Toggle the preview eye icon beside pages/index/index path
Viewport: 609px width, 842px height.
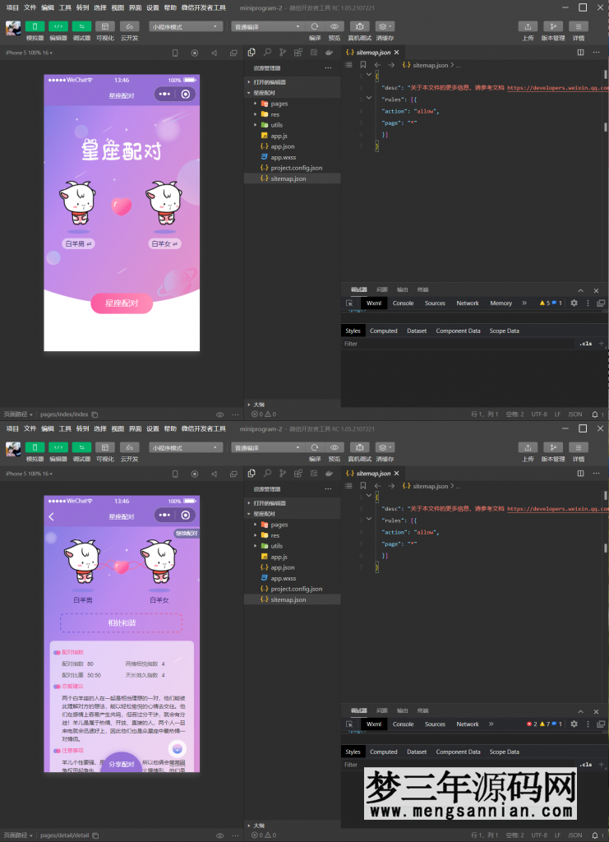point(219,414)
